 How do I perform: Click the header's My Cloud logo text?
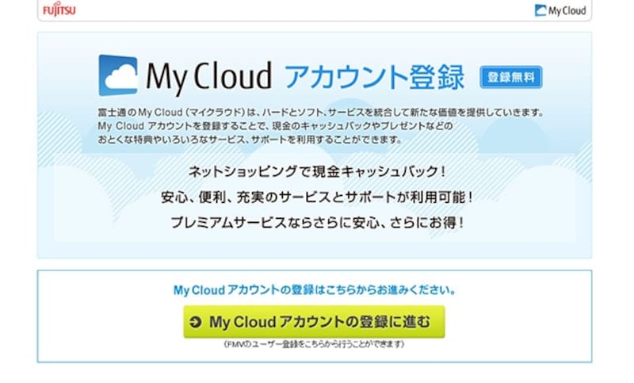(567, 11)
